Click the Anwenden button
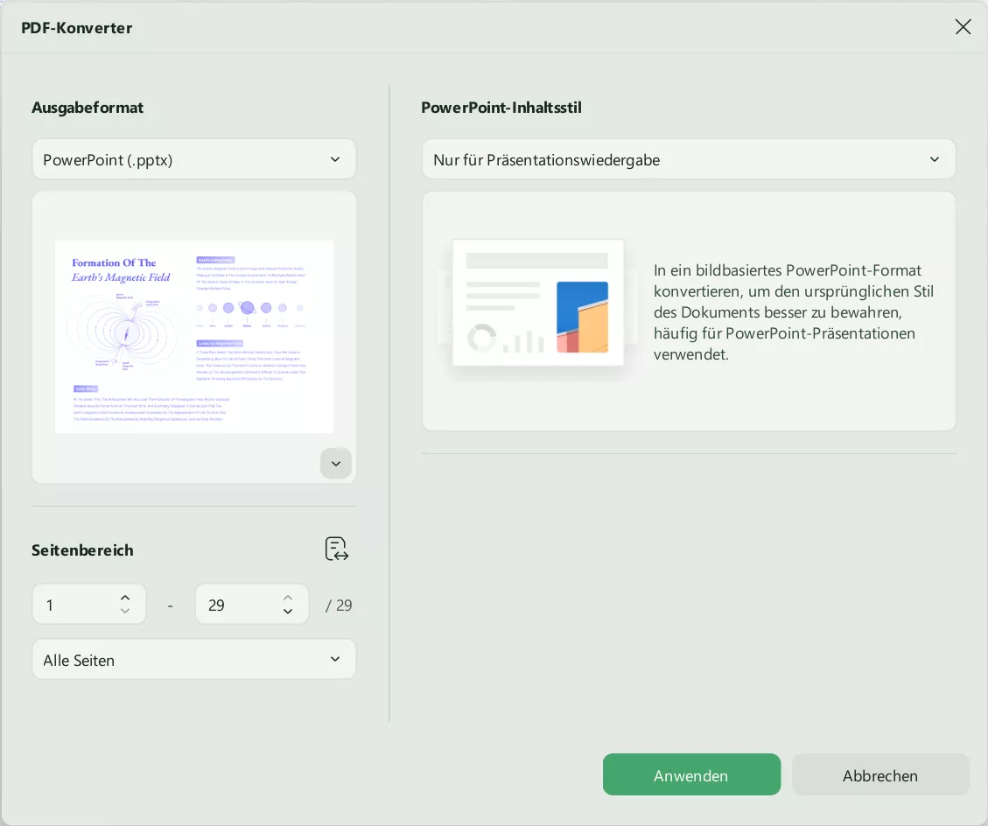Viewport: 988px width, 826px height. pyautogui.click(x=691, y=774)
